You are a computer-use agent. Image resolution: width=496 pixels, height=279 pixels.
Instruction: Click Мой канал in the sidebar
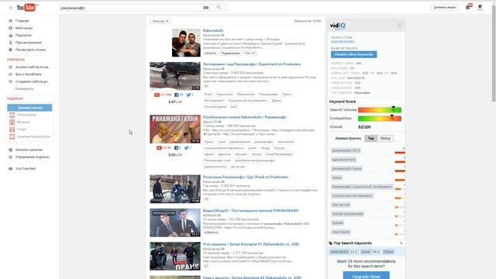pyautogui.click(x=24, y=28)
